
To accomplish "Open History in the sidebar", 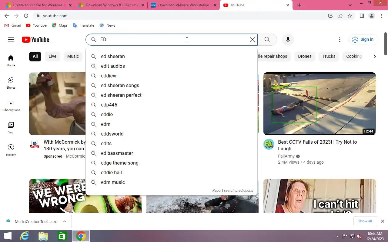I will coord(11,150).
